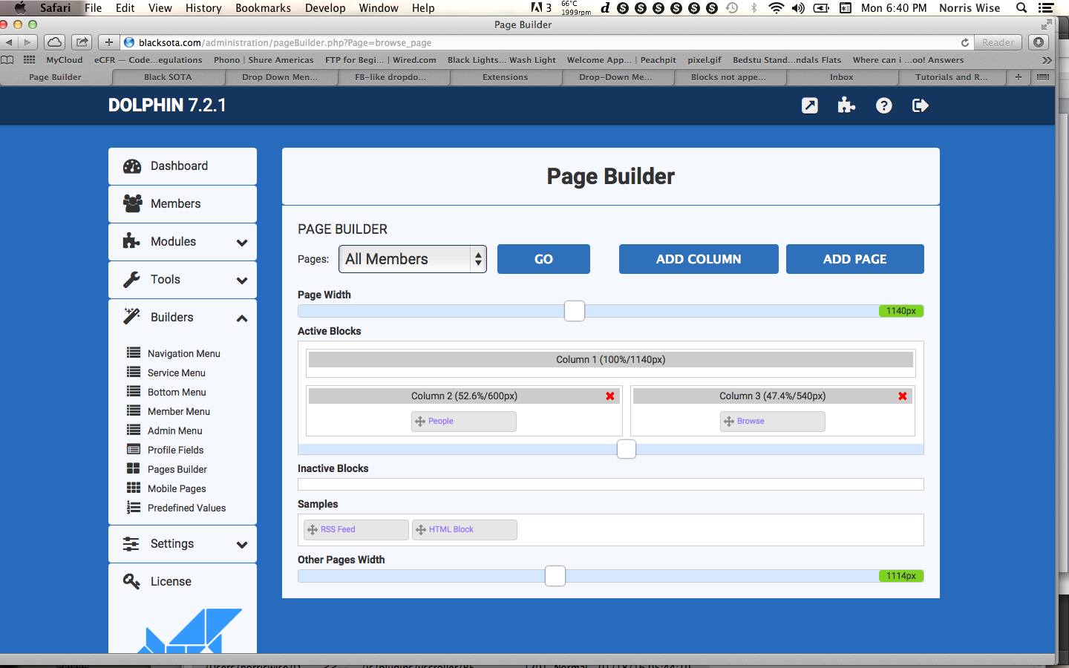The width and height of the screenshot is (1069, 668).
Task: Open the Pages dropdown showing All Members
Action: click(x=412, y=259)
